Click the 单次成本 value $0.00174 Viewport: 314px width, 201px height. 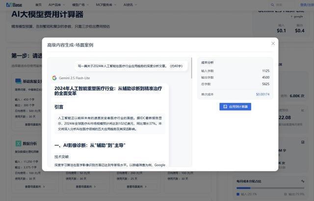coord(262,94)
